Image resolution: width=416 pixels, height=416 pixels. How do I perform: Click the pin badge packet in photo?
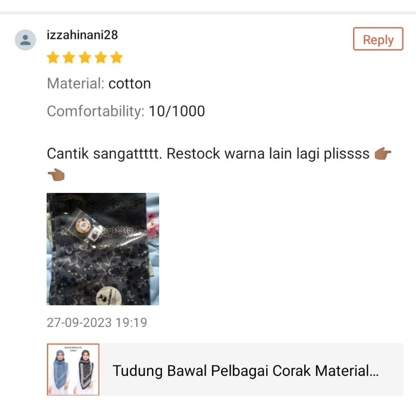pos(85,226)
